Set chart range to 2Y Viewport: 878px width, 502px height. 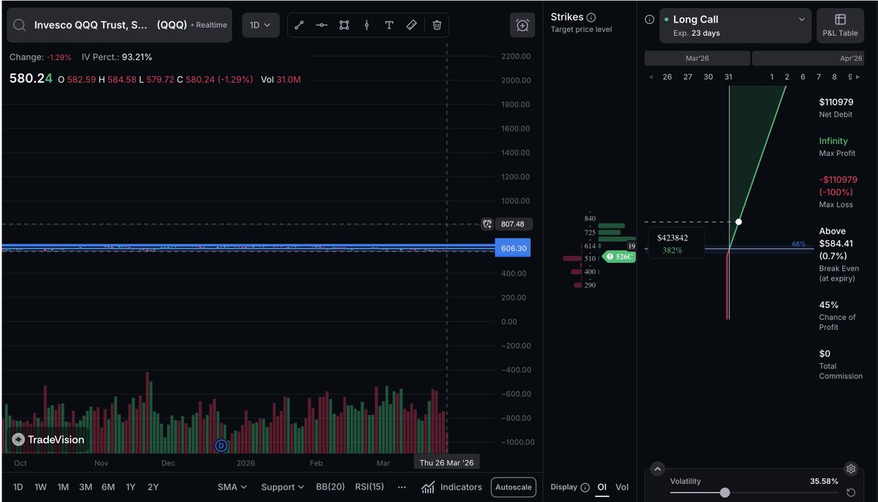point(153,487)
